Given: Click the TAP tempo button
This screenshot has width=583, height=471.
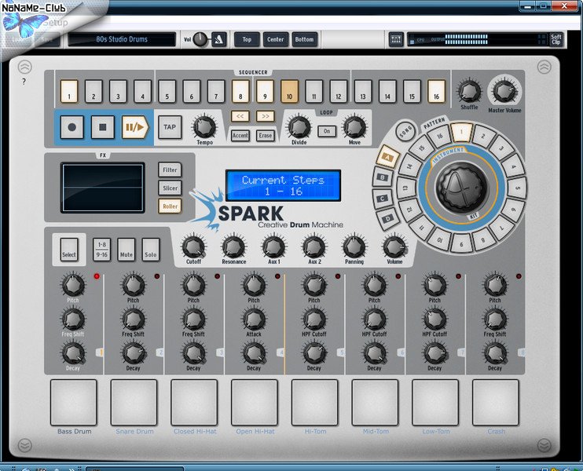Looking at the screenshot, I should (169, 127).
